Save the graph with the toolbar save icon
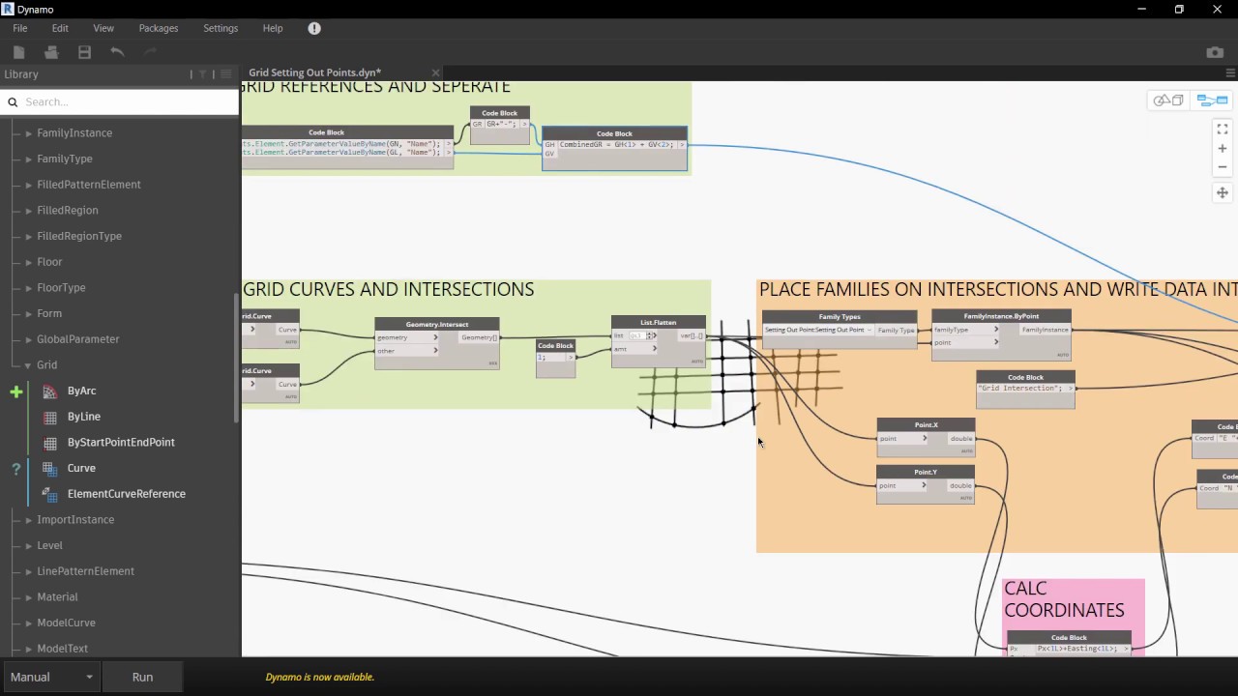Viewport: 1238px width, 696px height. click(84, 52)
